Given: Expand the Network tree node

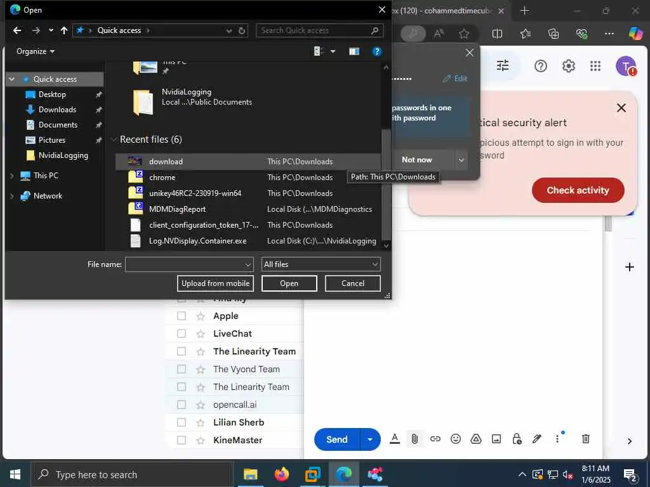Looking at the screenshot, I should coord(11,196).
